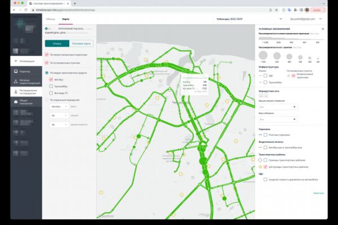Open Редактор with the bus icon
The image size is (338, 225).
[x=16, y=71]
